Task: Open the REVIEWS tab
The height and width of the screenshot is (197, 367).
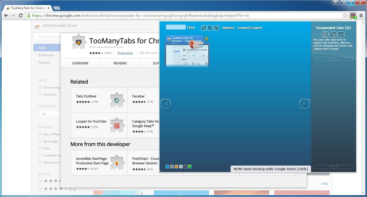Action: [120, 63]
